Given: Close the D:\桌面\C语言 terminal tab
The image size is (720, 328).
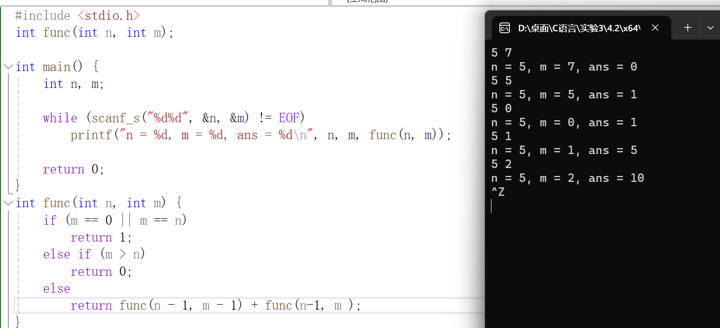Looking at the screenshot, I should click(x=655, y=28).
